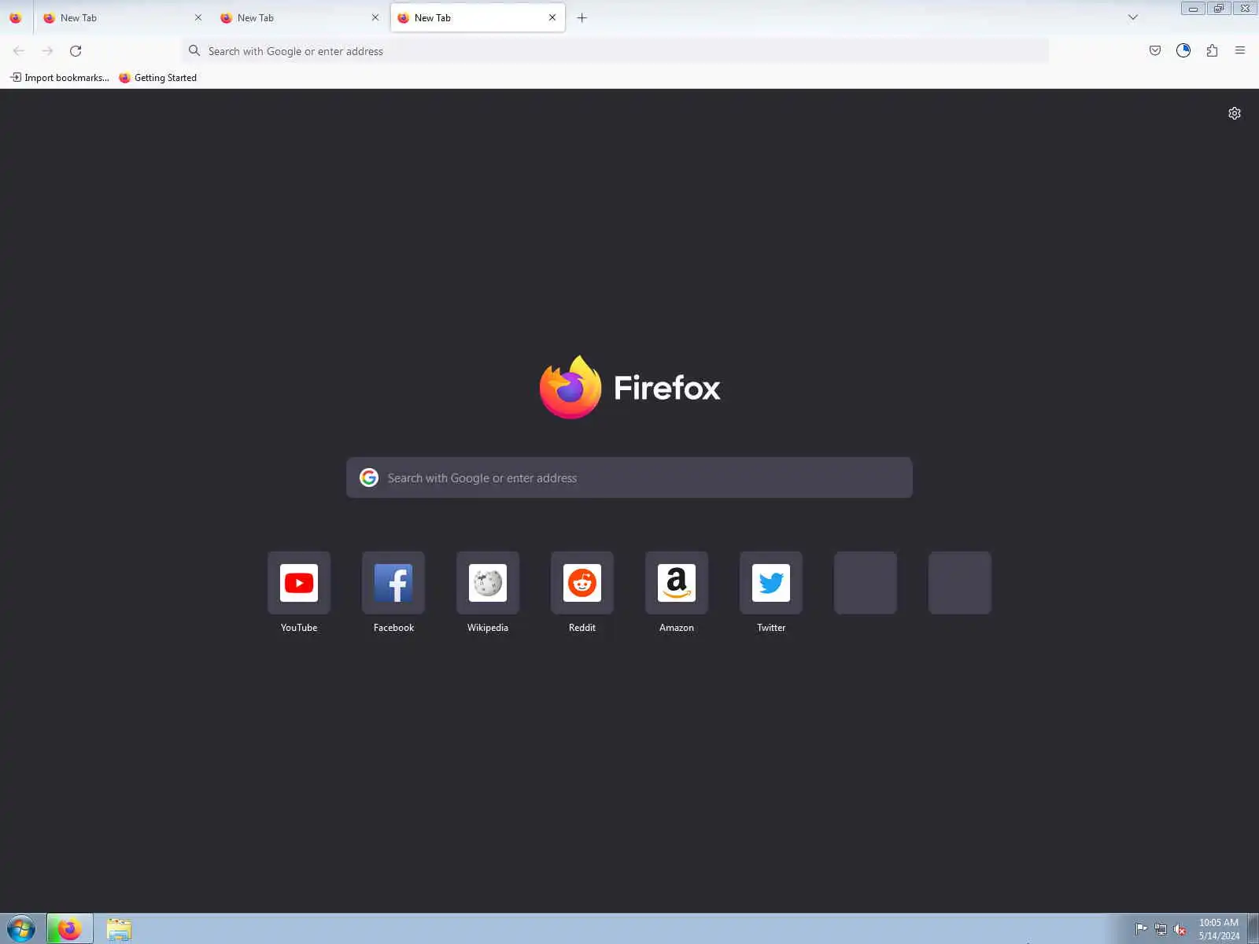Open the YouTube shortcut tile
Viewport: 1259px width, 944px height.
coord(299,583)
